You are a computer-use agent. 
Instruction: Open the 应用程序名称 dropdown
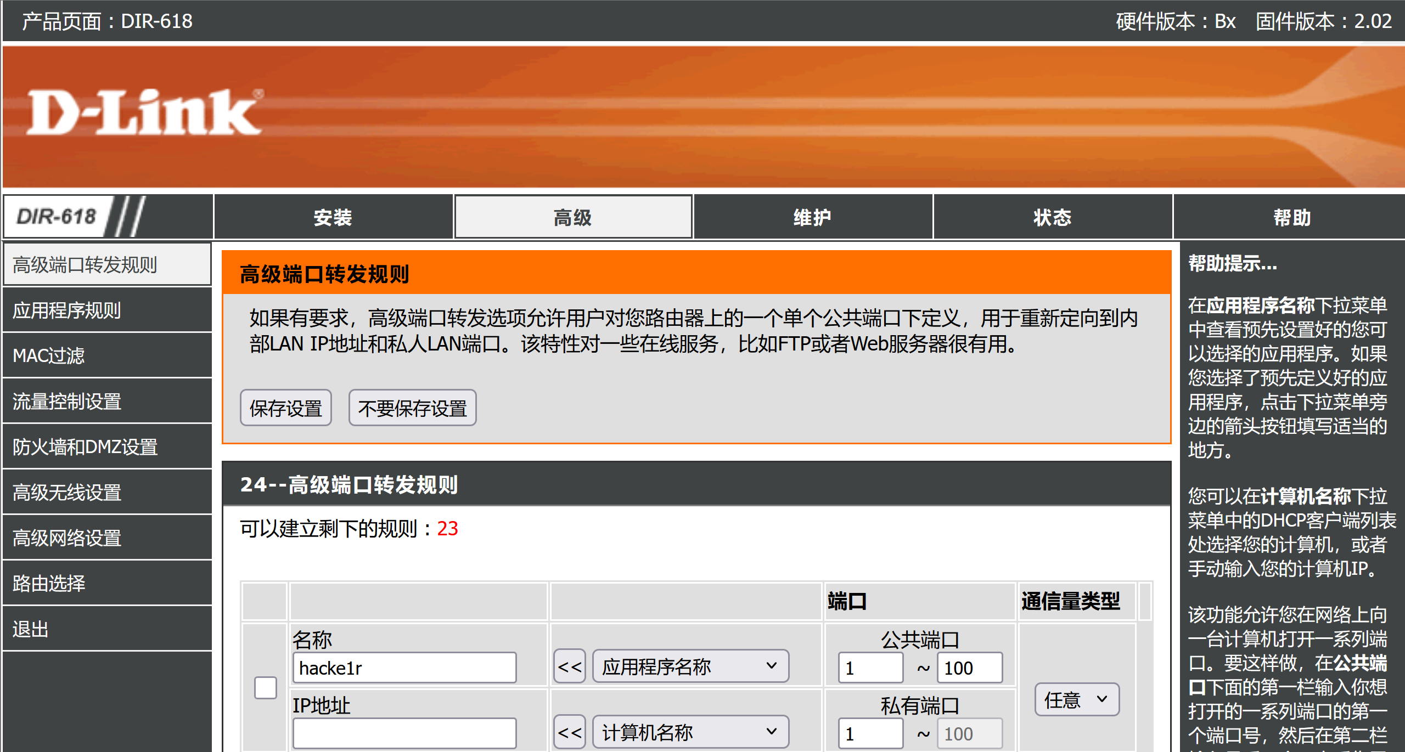click(x=690, y=667)
